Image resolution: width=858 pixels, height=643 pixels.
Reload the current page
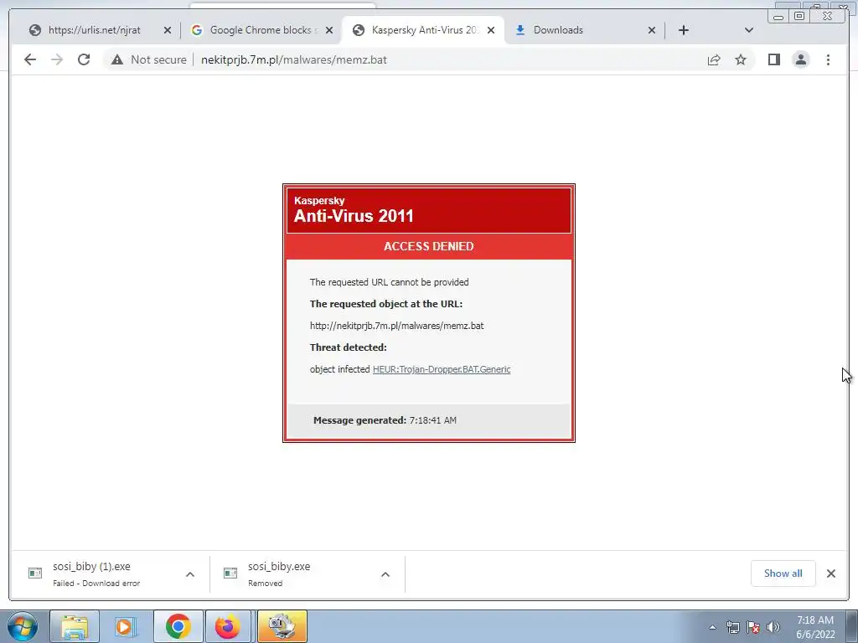pyautogui.click(x=84, y=59)
